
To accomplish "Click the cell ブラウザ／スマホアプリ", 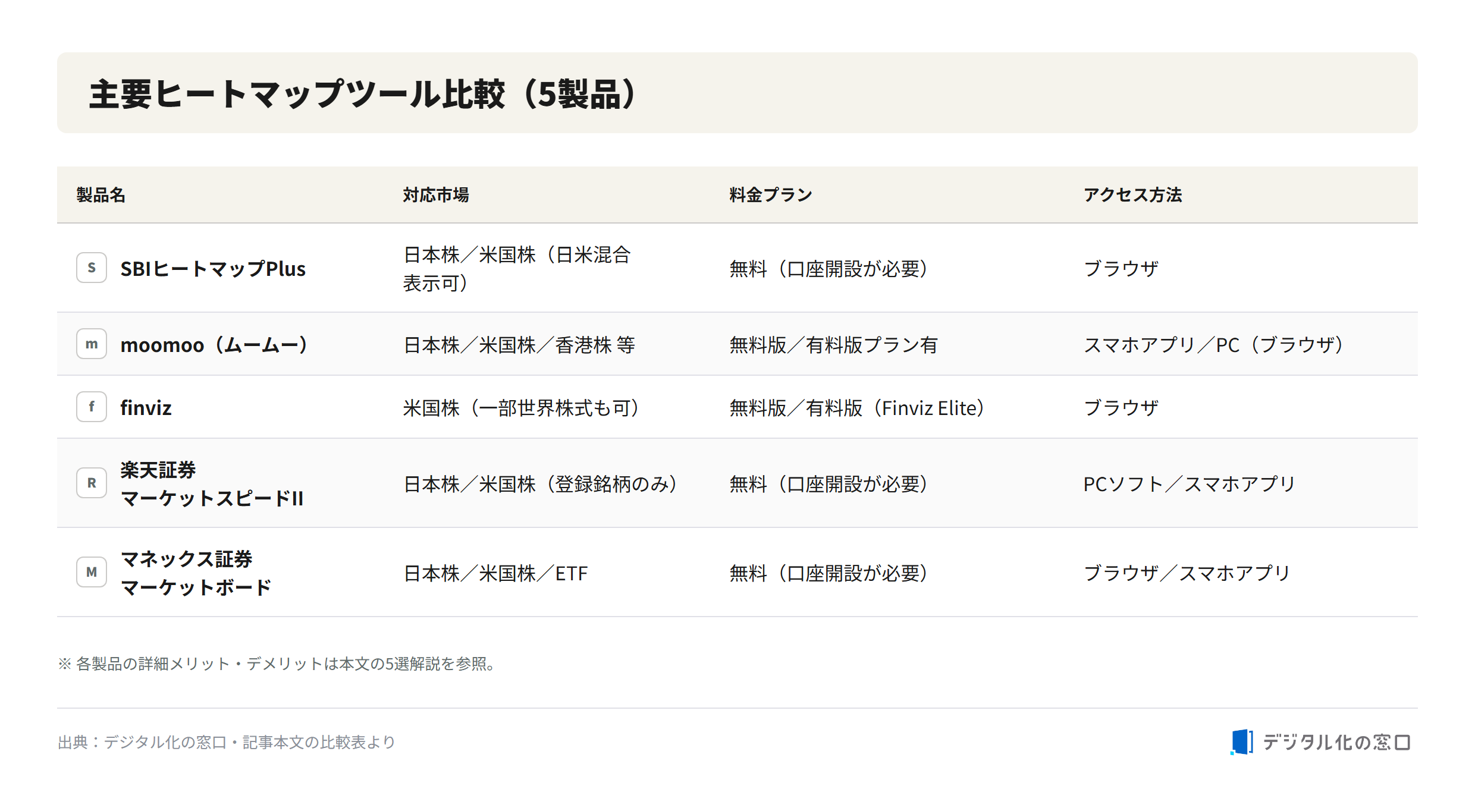I will point(1187,573).
